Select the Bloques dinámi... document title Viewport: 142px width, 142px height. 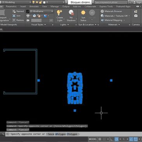coord(80,2)
